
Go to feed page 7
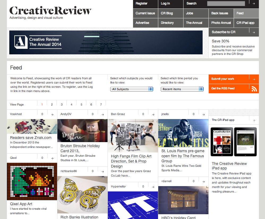click(101, 105)
